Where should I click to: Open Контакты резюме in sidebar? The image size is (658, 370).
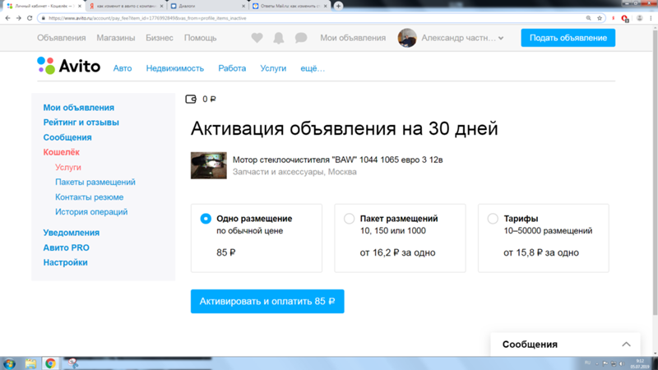(90, 197)
